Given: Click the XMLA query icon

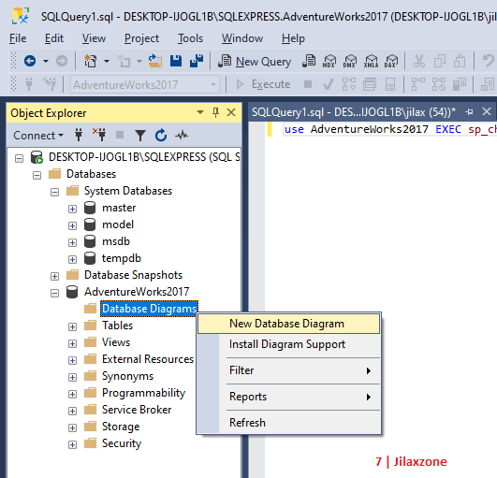Looking at the screenshot, I should [x=371, y=61].
